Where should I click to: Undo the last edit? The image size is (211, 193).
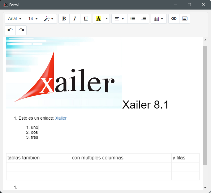click(x=10, y=30)
